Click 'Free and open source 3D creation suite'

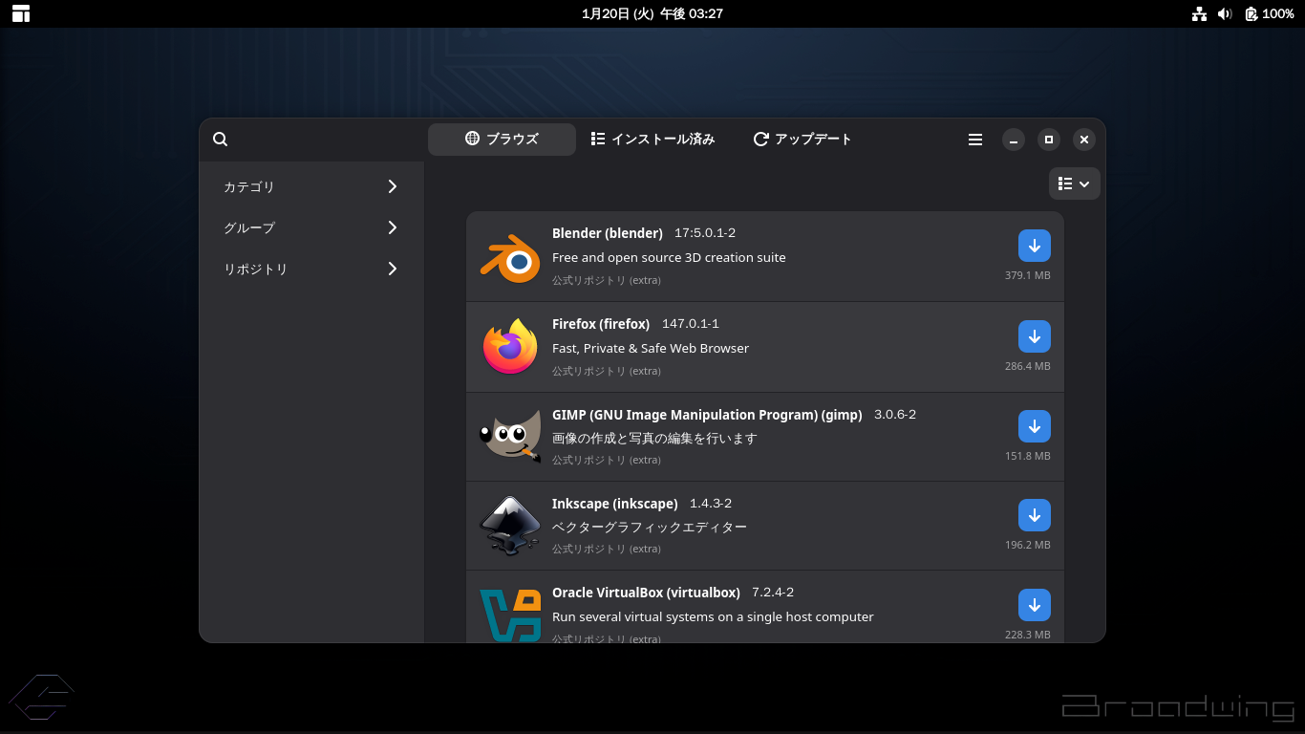coord(669,257)
